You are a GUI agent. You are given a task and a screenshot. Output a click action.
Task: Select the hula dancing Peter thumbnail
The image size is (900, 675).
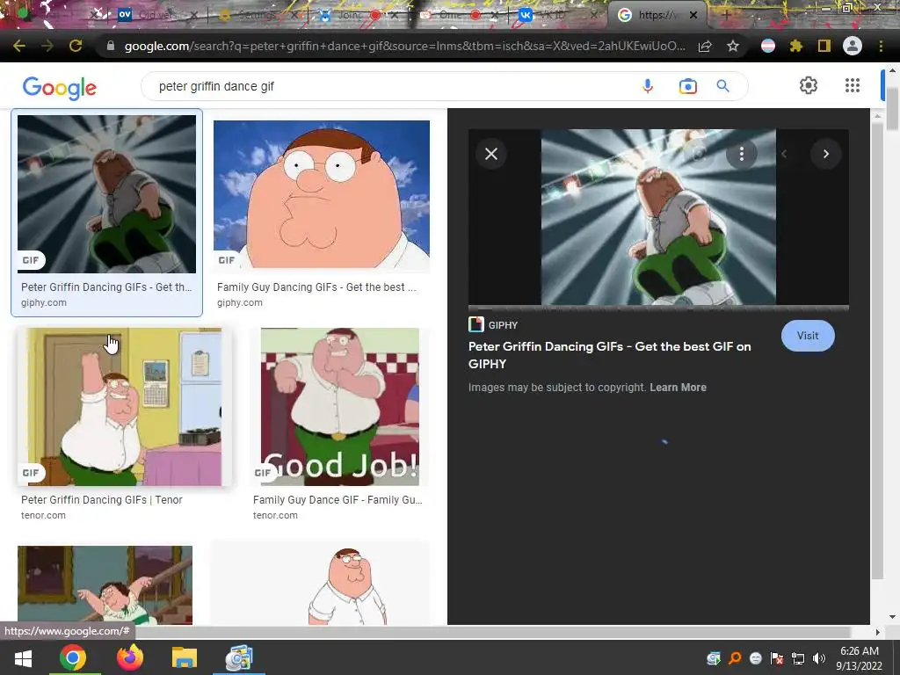(x=105, y=584)
